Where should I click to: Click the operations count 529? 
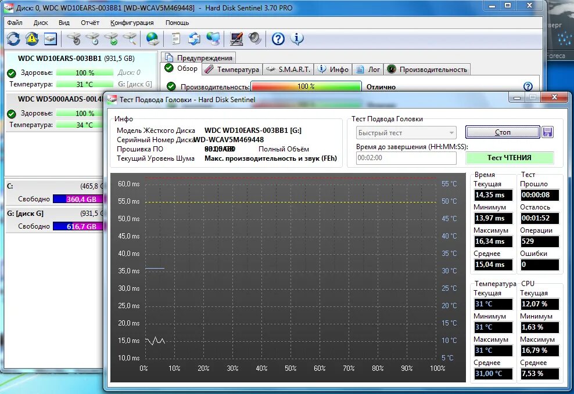point(540,241)
